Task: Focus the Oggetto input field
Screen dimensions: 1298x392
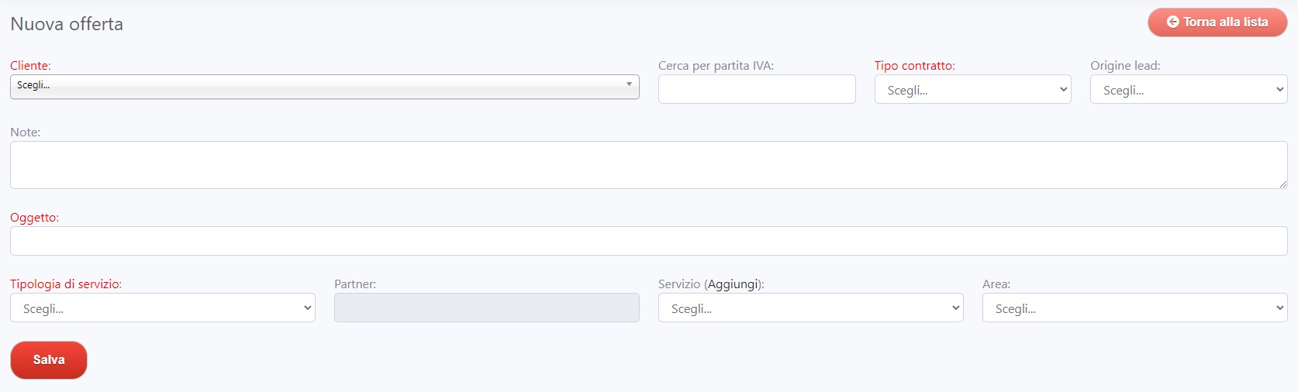Action: point(648,241)
